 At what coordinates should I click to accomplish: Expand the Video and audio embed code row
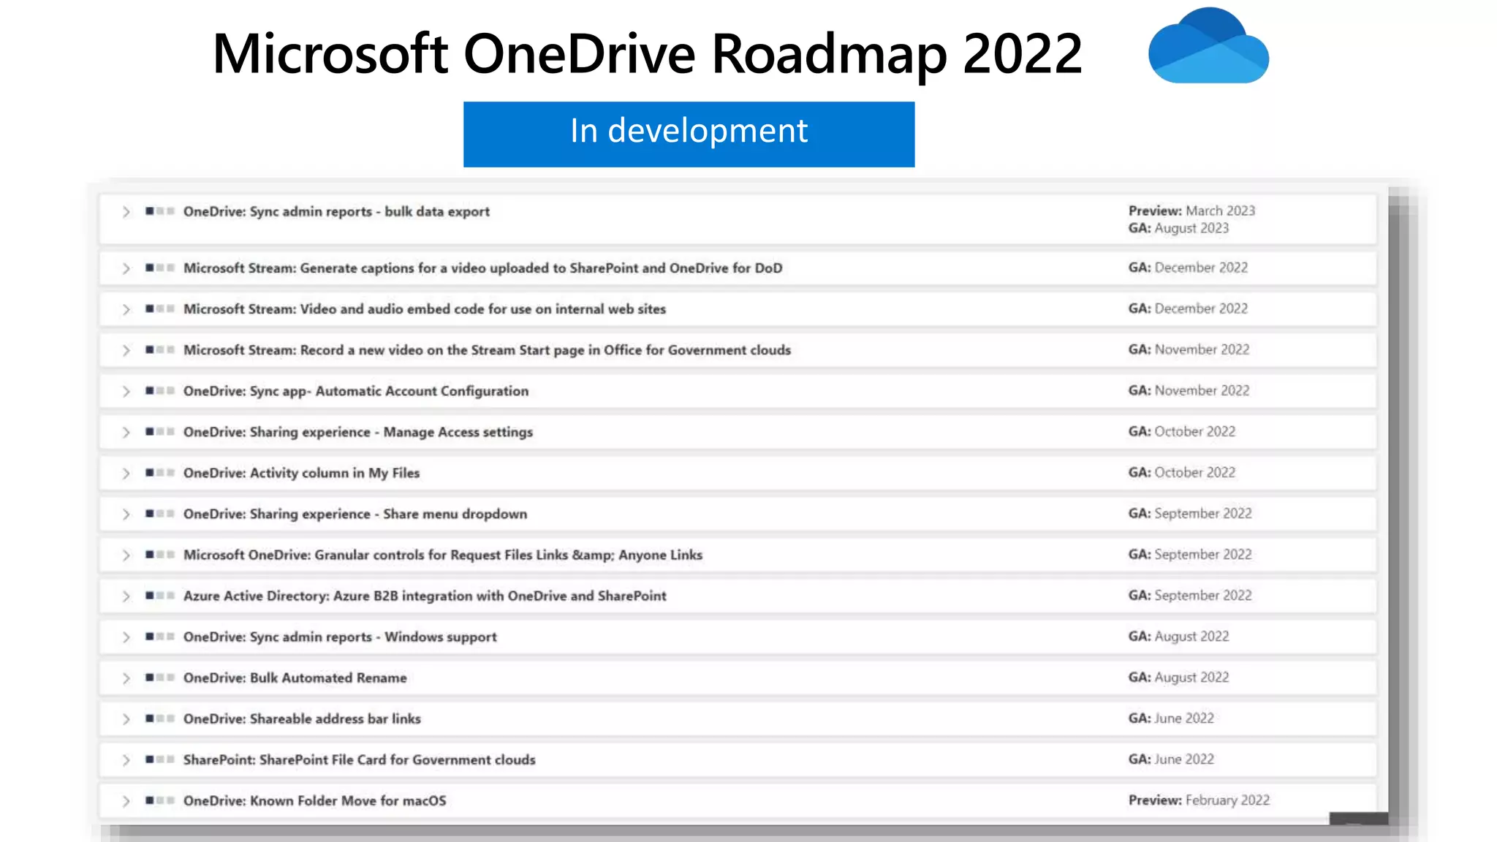pos(126,309)
